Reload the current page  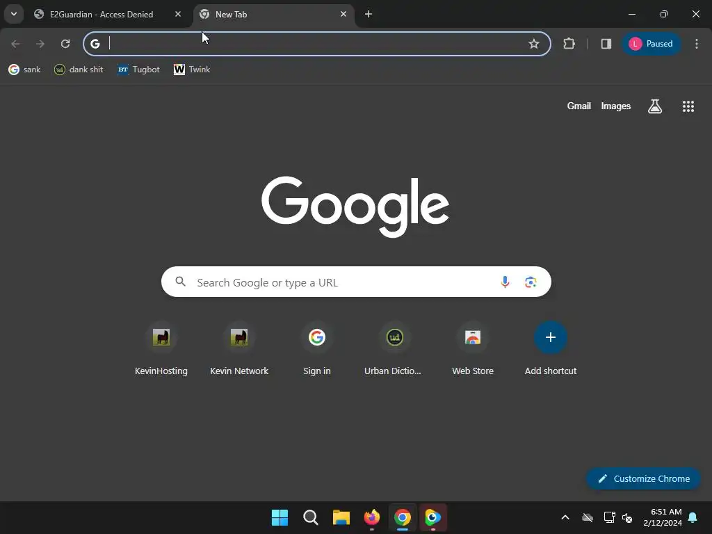[65, 44]
